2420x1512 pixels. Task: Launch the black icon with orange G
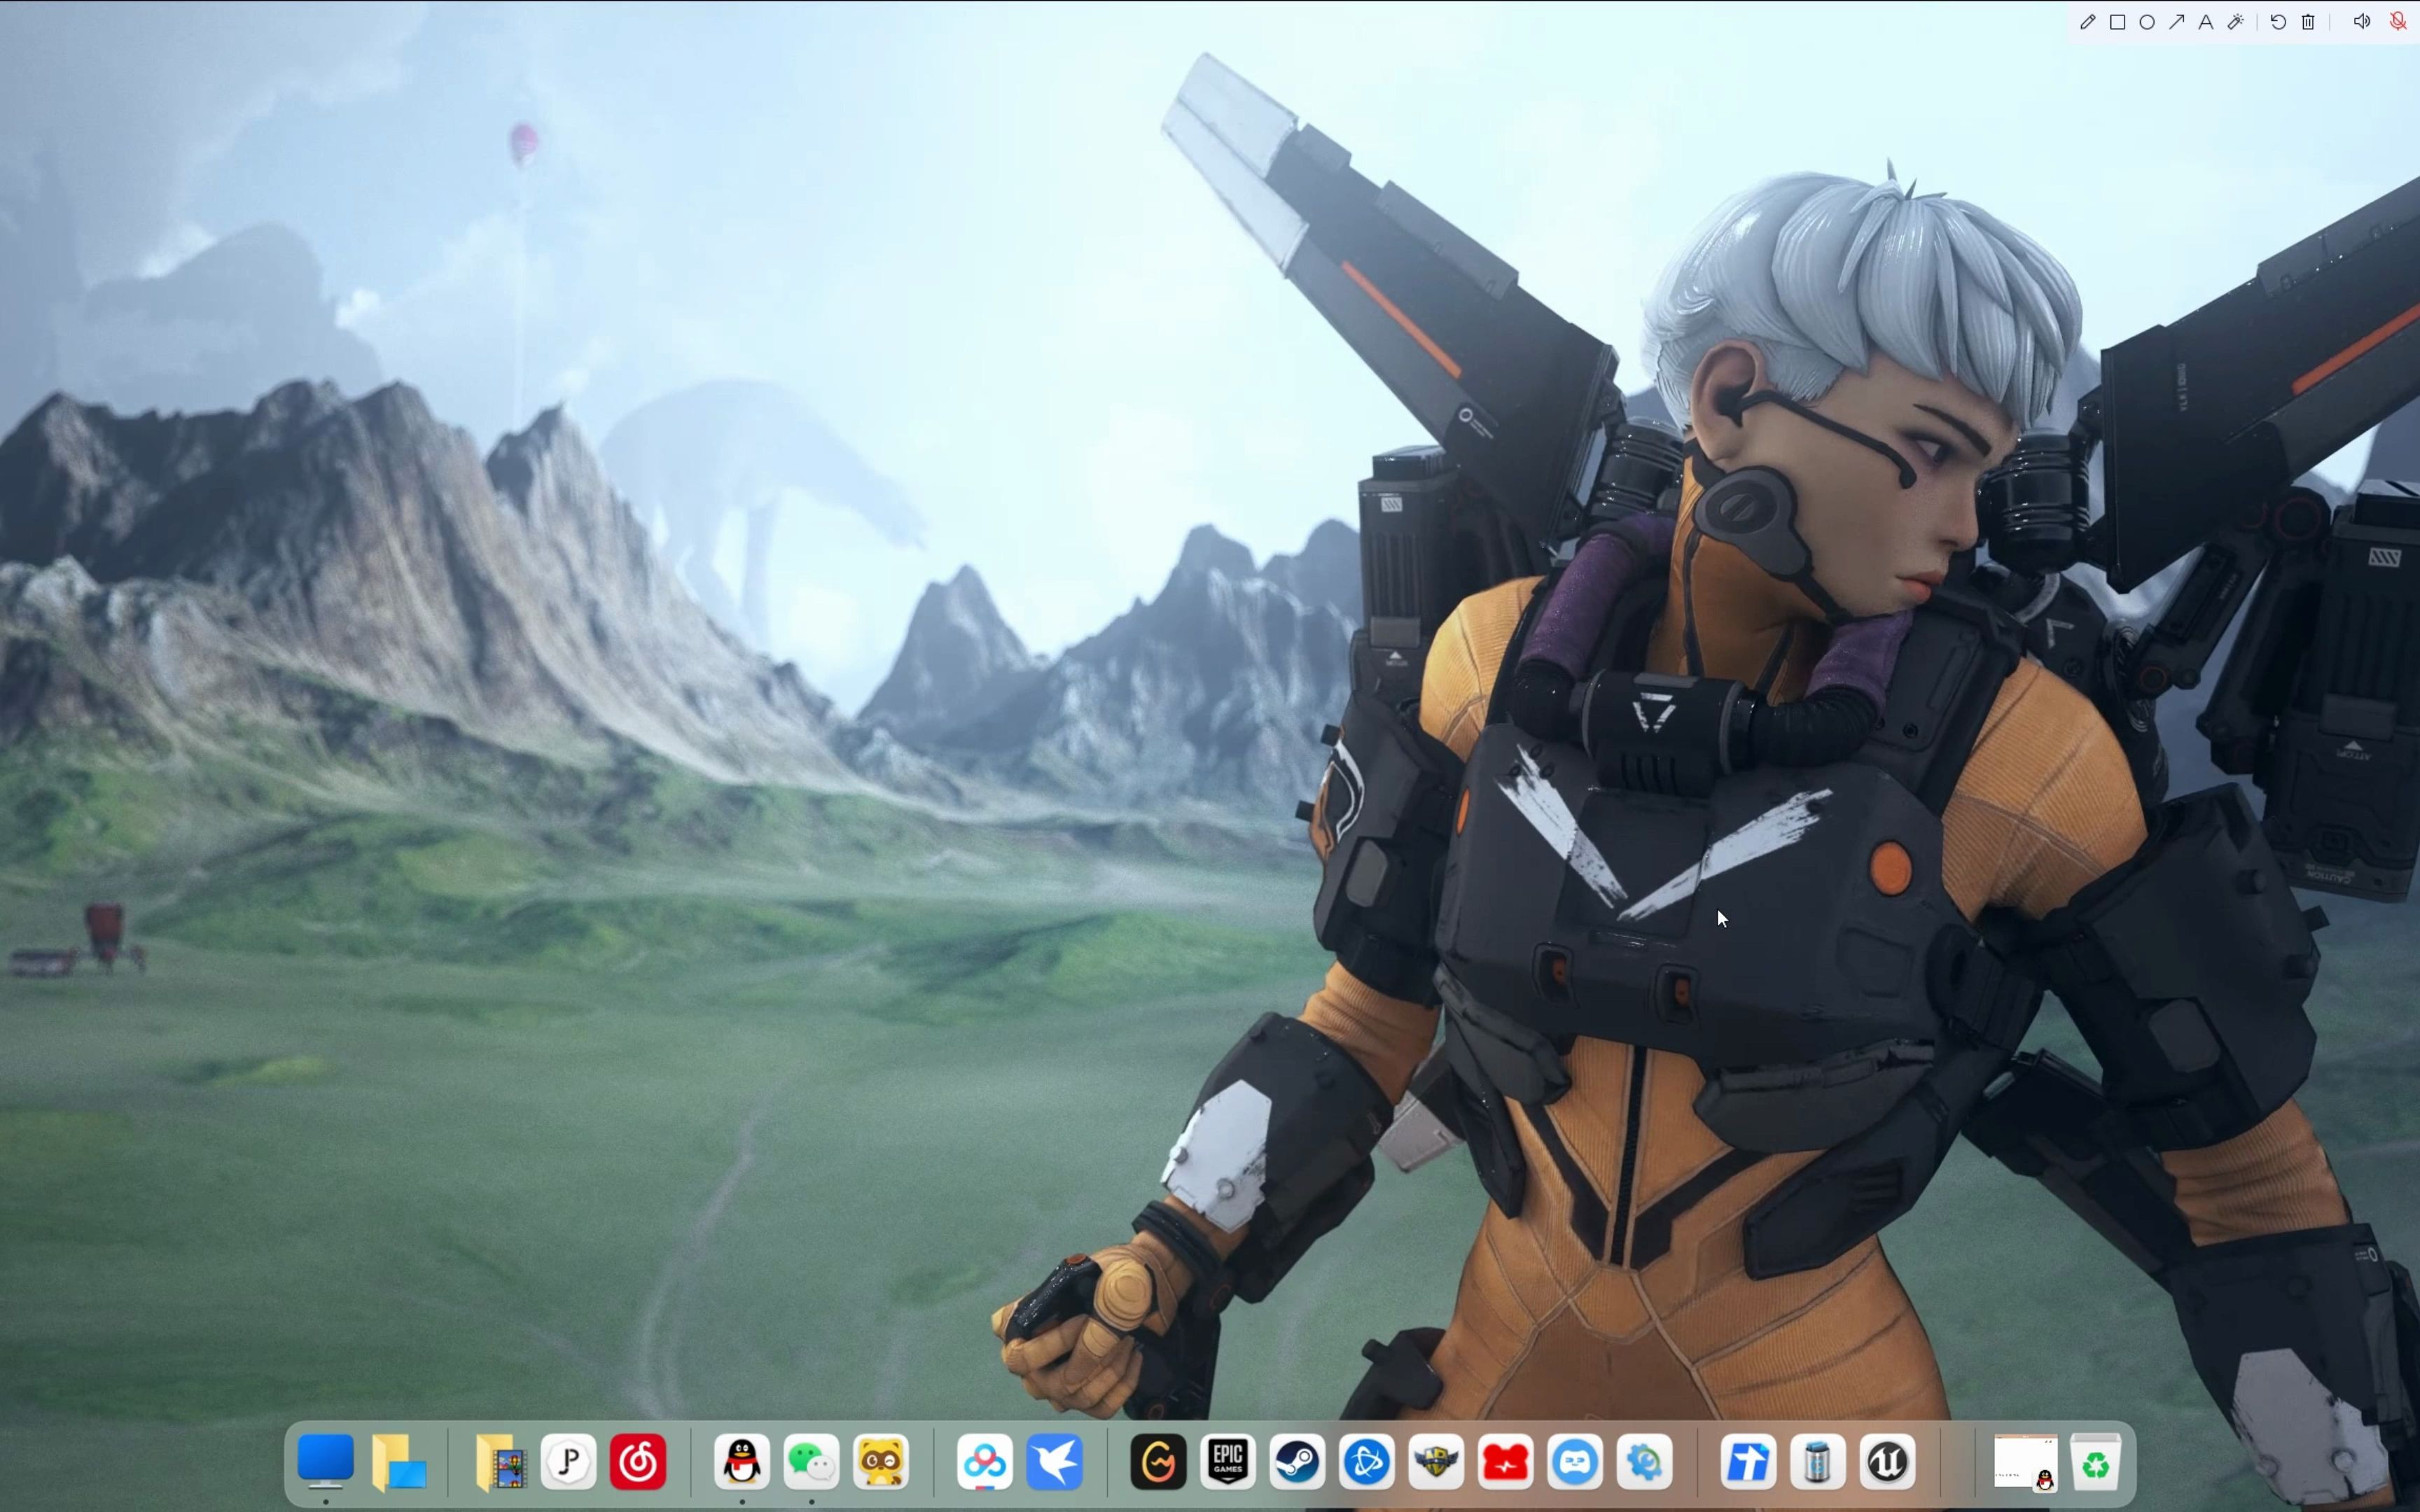tap(1158, 1462)
